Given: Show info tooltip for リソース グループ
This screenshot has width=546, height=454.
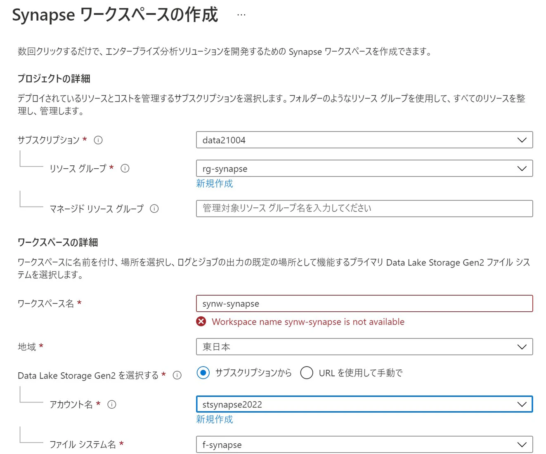Looking at the screenshot, I should (125, 168).
